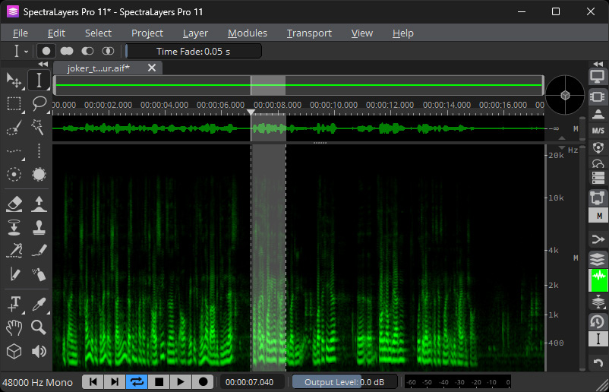Toggle loop playback on or off
The image size is (609, 392).
click(137, 381)
